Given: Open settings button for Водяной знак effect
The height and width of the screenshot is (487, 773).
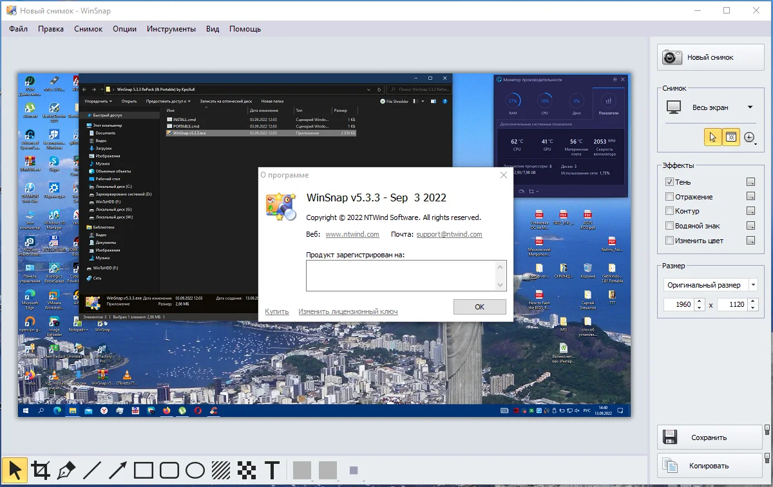Looking at the screenshot, I should pyautogui.click(x=750, y=226).
